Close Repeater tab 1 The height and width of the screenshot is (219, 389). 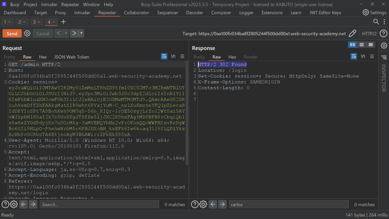coord(9,22)
